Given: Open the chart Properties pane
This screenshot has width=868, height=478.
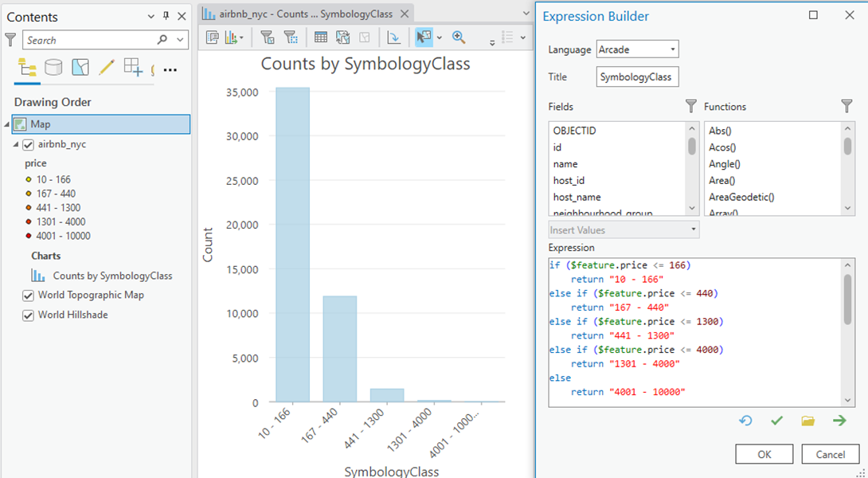Looking at the screenshot, I should coord(213,37).
